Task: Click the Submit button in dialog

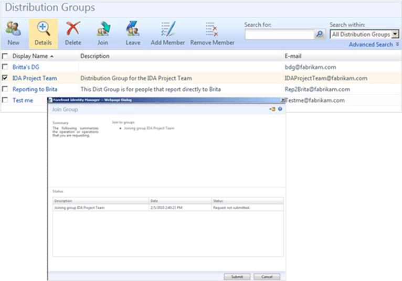Action: tap(237, 277)
